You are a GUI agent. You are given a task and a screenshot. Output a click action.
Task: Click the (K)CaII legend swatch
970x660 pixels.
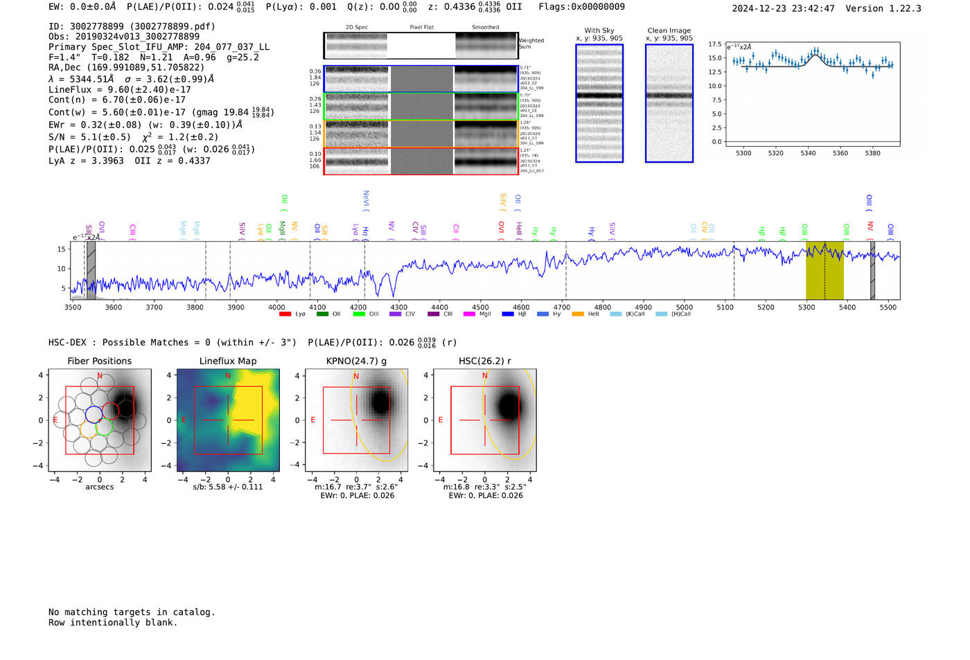point(616,314)
